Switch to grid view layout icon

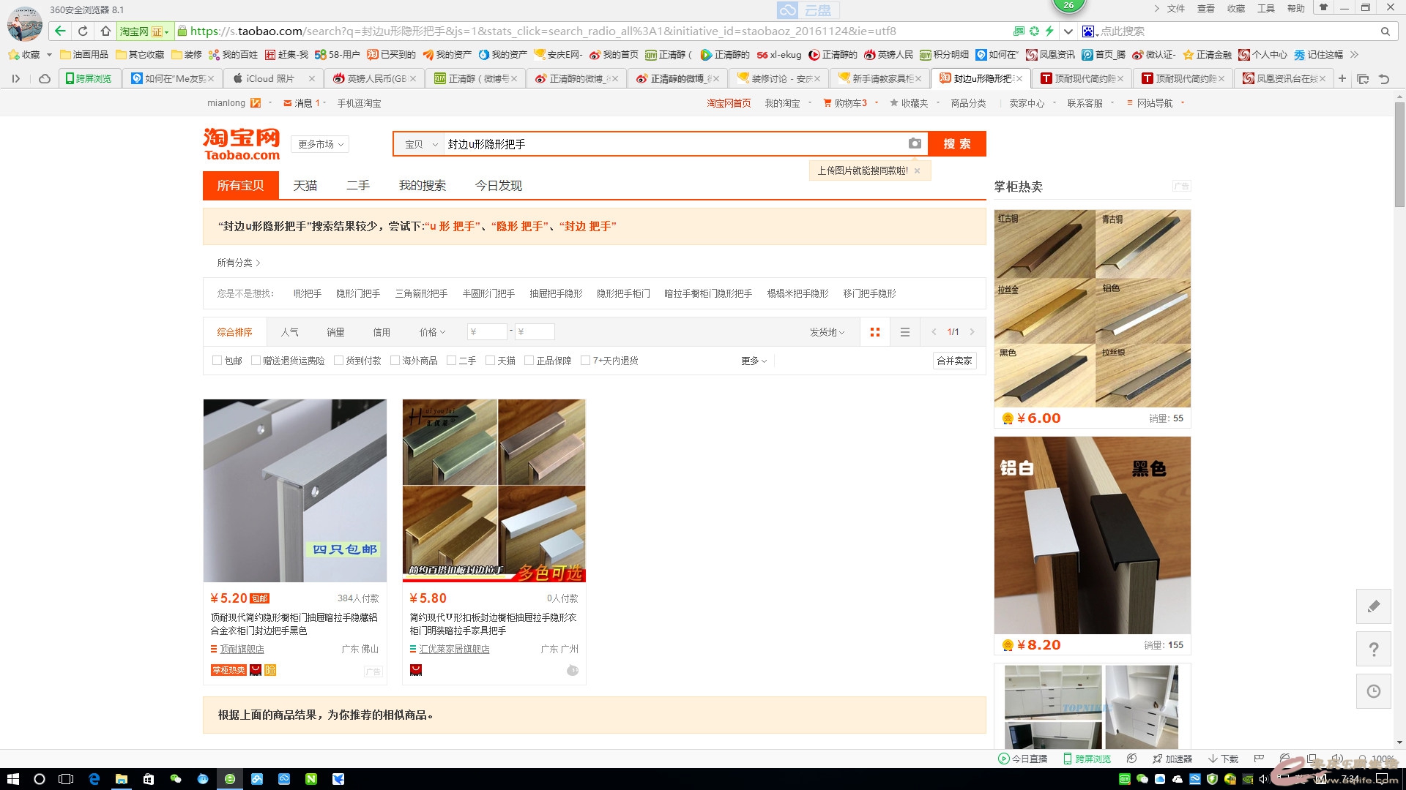click(x=874, y=332)
